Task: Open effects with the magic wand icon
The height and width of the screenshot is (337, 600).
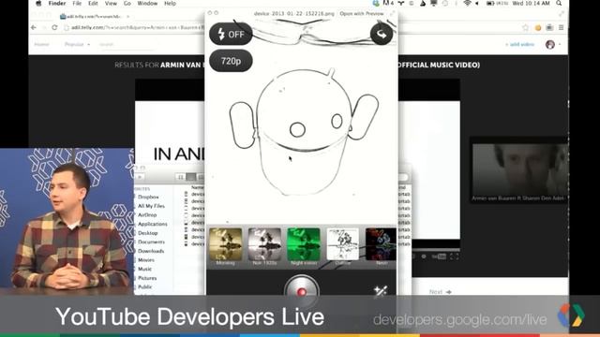Action: (381, 291)
